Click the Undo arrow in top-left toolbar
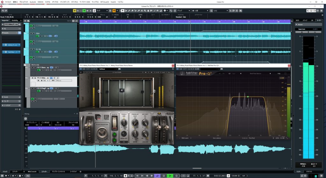 [3, 10]
